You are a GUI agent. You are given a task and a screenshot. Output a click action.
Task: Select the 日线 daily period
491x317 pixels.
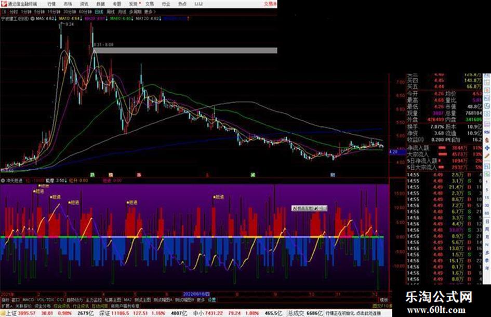tap(99, 12)
